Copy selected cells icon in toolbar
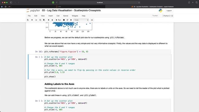Image resolution: width=199 pixels, height=112 pixels. click(40, 20)
